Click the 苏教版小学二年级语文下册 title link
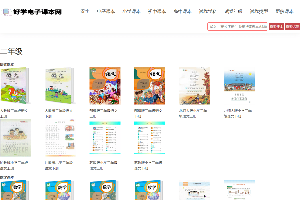This screenshot has height=200, width=300. 148,165
